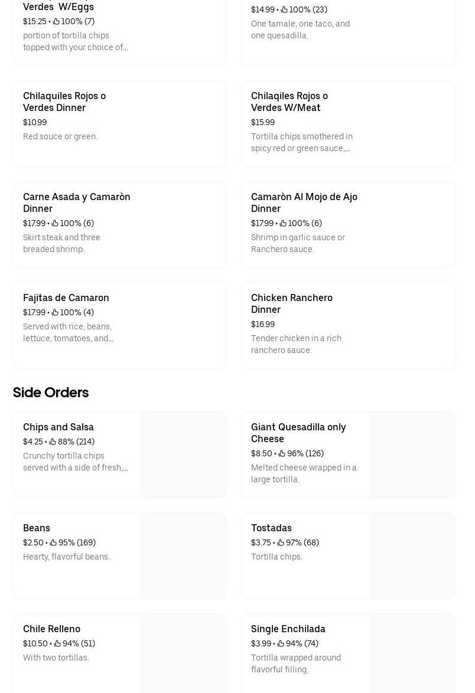
Task: Click thumbs-up icon on Camaròn Al Mojo de Ajo
Action: point(283,223)
